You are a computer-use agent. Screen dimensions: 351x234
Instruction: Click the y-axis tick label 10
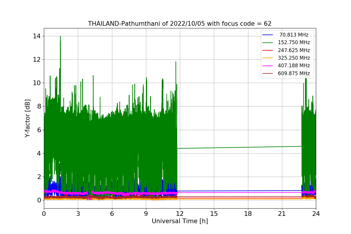coord(37,83)
